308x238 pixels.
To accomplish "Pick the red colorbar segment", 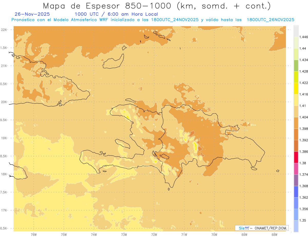I will (x=296, y=157).
